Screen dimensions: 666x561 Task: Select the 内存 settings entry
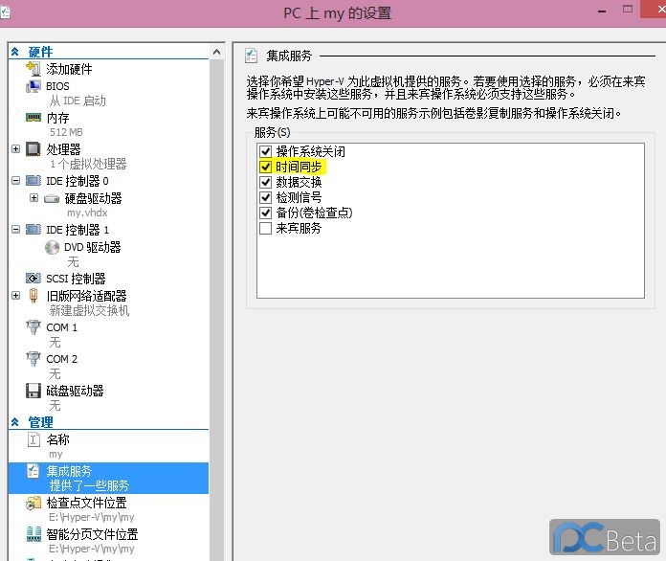click(57, 118)
